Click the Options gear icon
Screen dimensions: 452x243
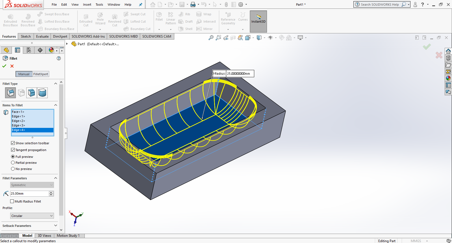tap(241, 5)
